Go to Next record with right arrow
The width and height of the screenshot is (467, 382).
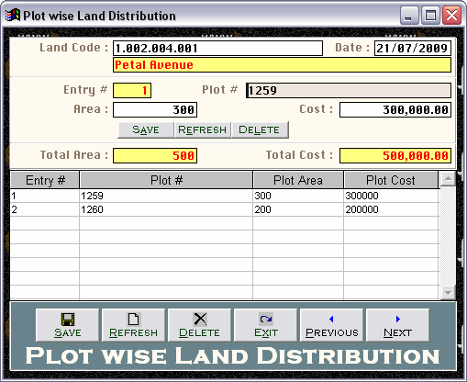(397, 325)
